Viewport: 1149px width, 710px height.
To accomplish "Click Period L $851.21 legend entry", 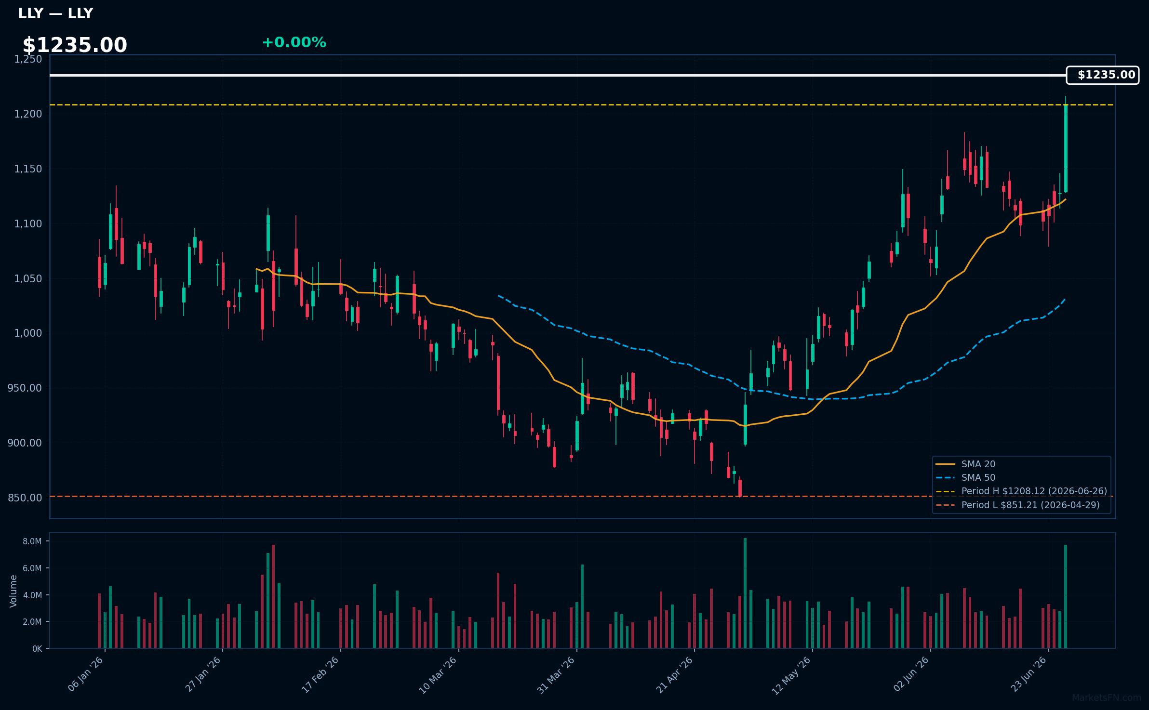I will pos(1017,505).
